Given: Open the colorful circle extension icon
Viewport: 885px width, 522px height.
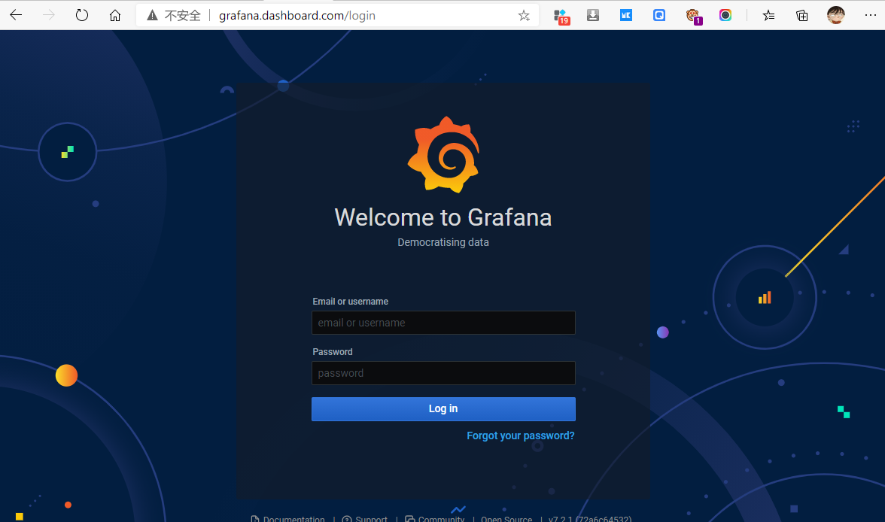Looking at the screenshot, I should click(x=725, y=15).
